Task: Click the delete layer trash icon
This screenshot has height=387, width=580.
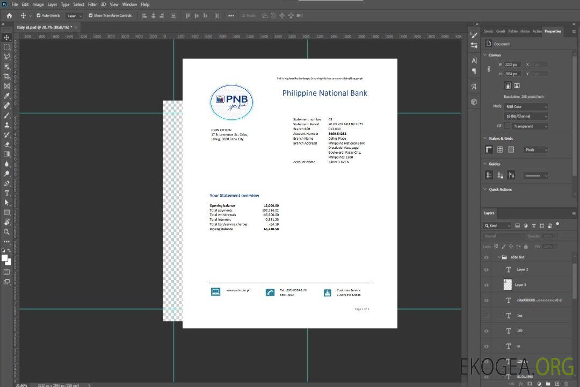Action: [566, 384]
